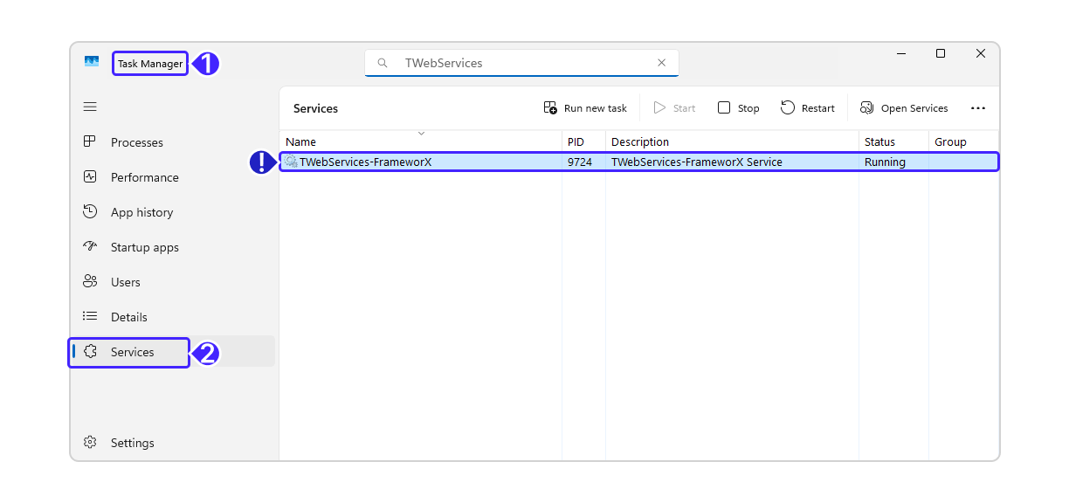This screenshot has width=1069, height=503.
Task: Select the Processes icon in sidebar
Action: [90, 141]
